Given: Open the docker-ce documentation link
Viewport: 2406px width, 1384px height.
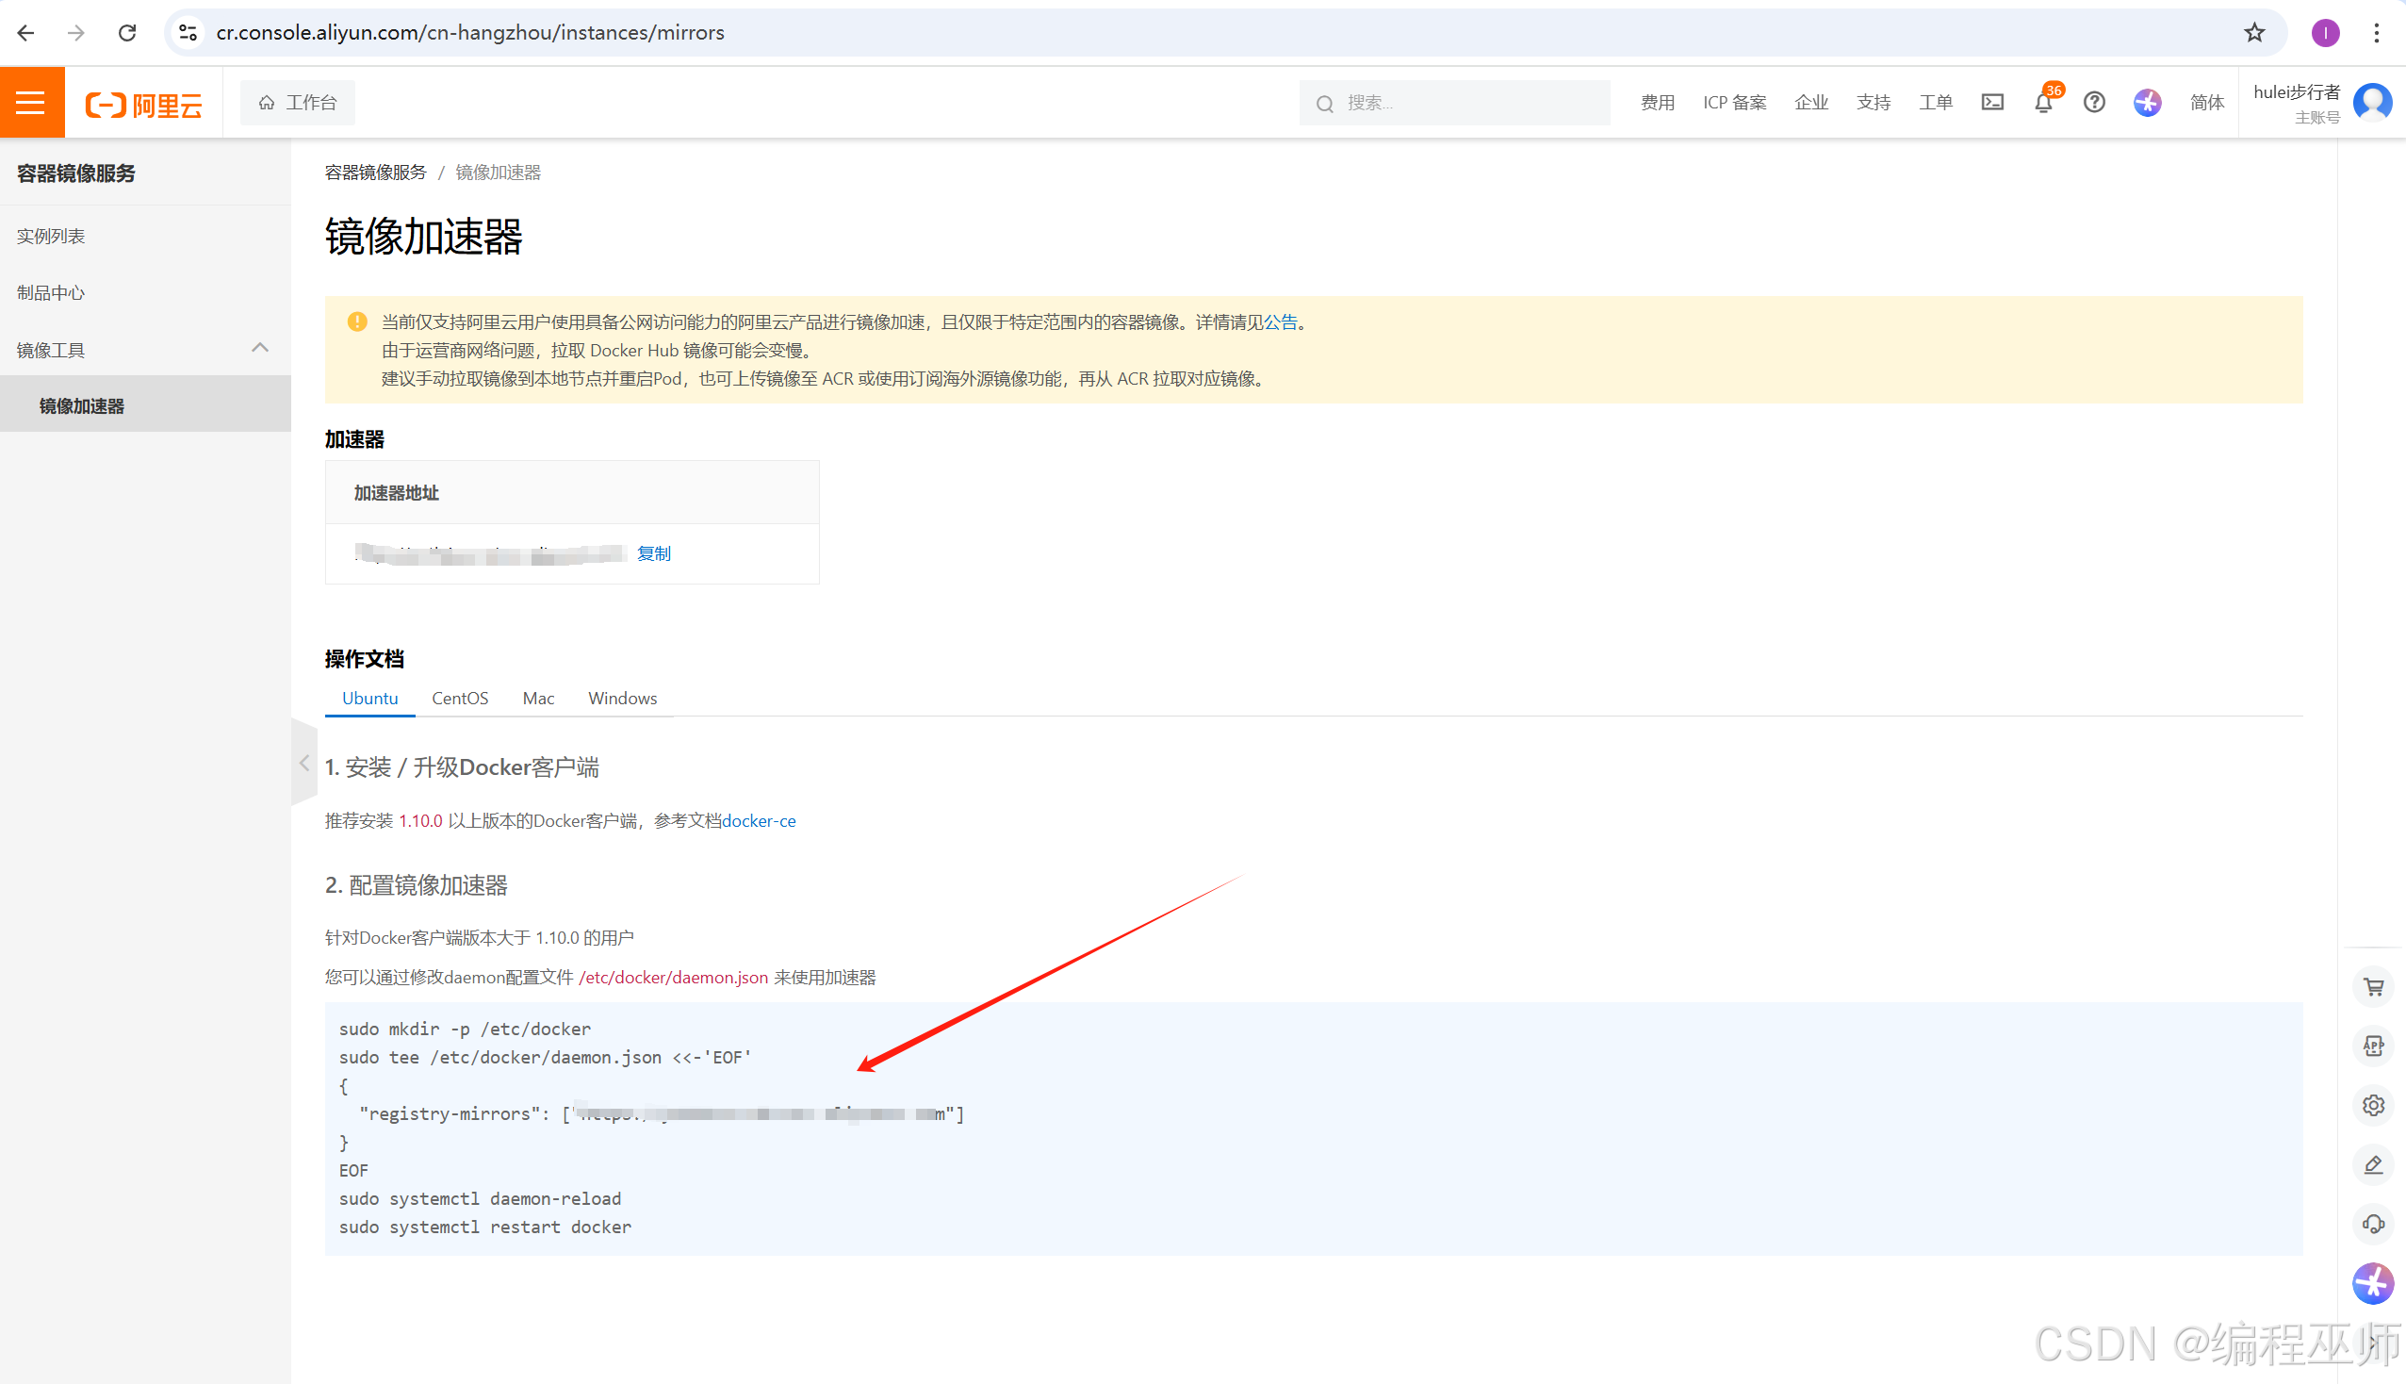Looking at the screenshot, I should (x=758, y=821).
